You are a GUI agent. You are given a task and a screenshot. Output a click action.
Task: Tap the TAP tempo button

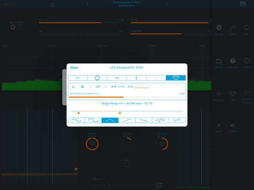98,87
